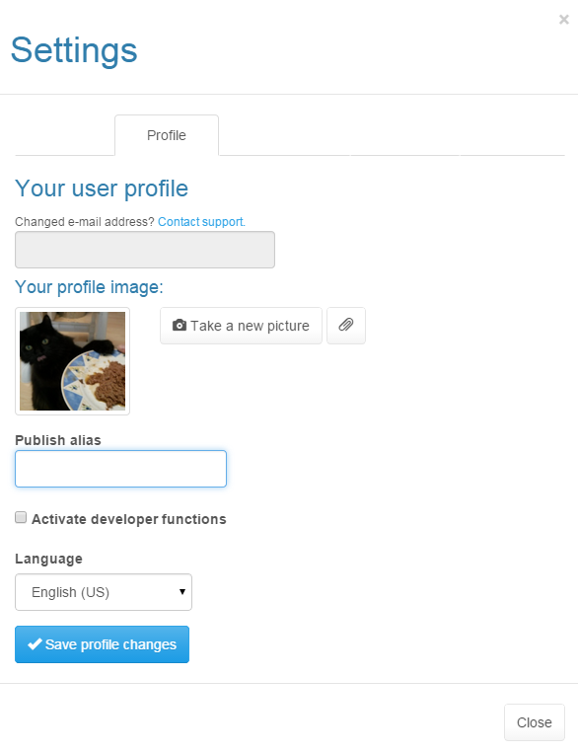
Task: Click the Publish alias label
Action: point(58,440)
